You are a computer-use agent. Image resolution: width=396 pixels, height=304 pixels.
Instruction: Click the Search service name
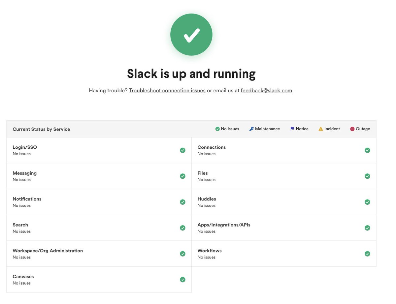[x=20, y=225]
